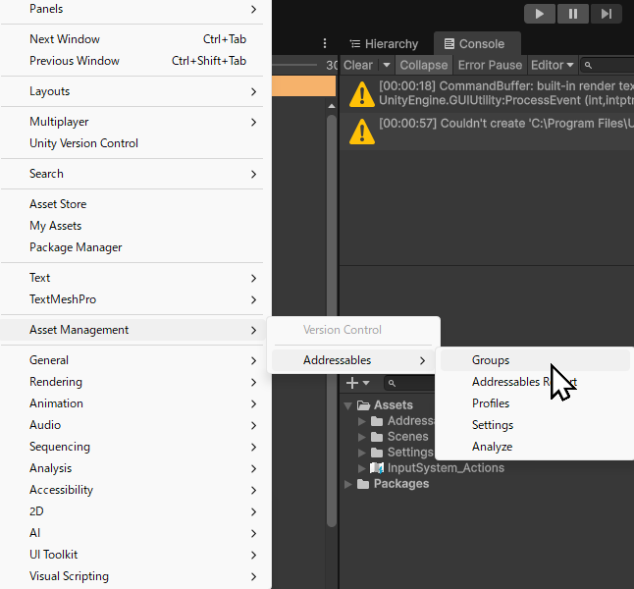Viewport: 634px width, 589px height.
Task: Open Package Manager from the menu
Action: (x=76, y=247)
